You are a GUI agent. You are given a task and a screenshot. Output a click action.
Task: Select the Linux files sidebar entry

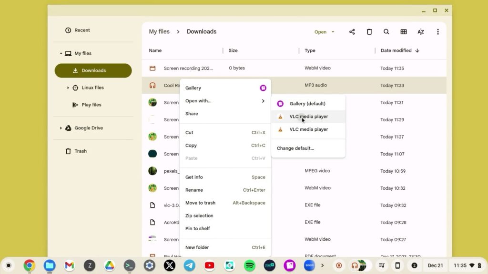(x=93, y=88)
